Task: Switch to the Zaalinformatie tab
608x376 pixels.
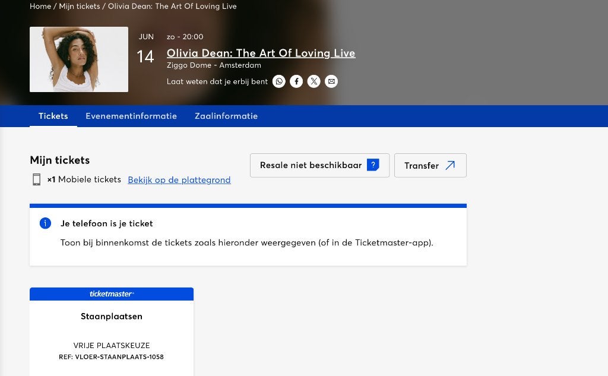Action: [226, 116]
